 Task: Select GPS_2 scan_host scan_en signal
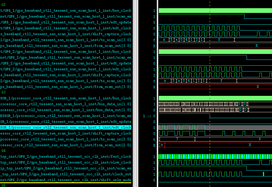tap(66, 57)
